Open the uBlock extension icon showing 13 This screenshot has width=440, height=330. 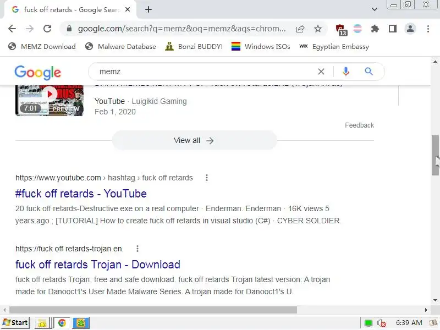point(341,30)
